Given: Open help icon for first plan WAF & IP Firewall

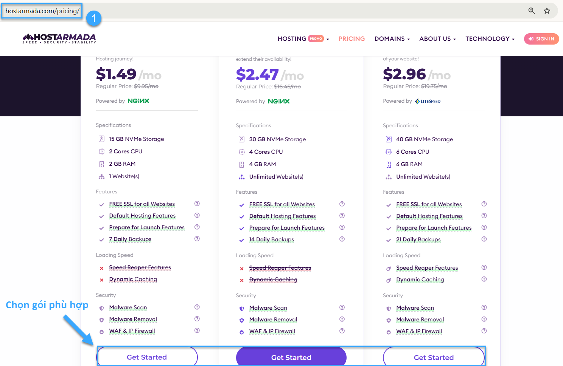Looking at the screenshot, I should coord(197,330).
